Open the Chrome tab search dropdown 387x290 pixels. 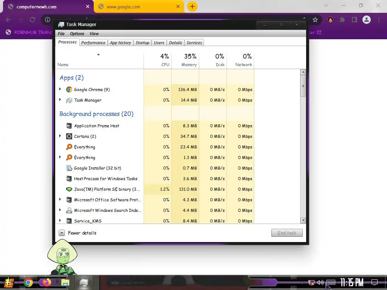click(x=326, y=5)
